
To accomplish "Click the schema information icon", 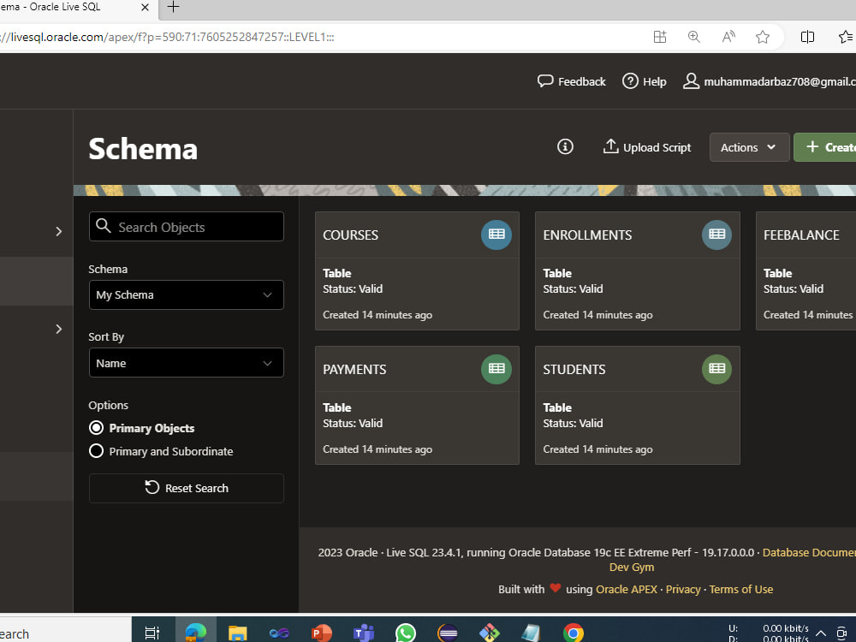I will [x=565, y=147].
